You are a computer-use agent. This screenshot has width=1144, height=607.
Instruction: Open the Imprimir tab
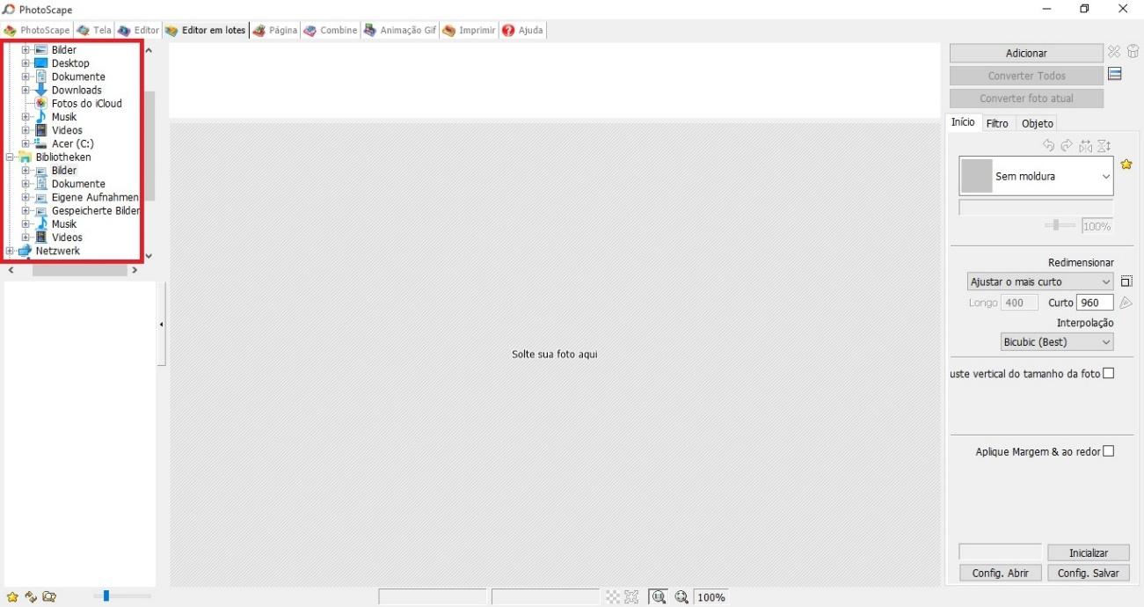tap(469, 30)
